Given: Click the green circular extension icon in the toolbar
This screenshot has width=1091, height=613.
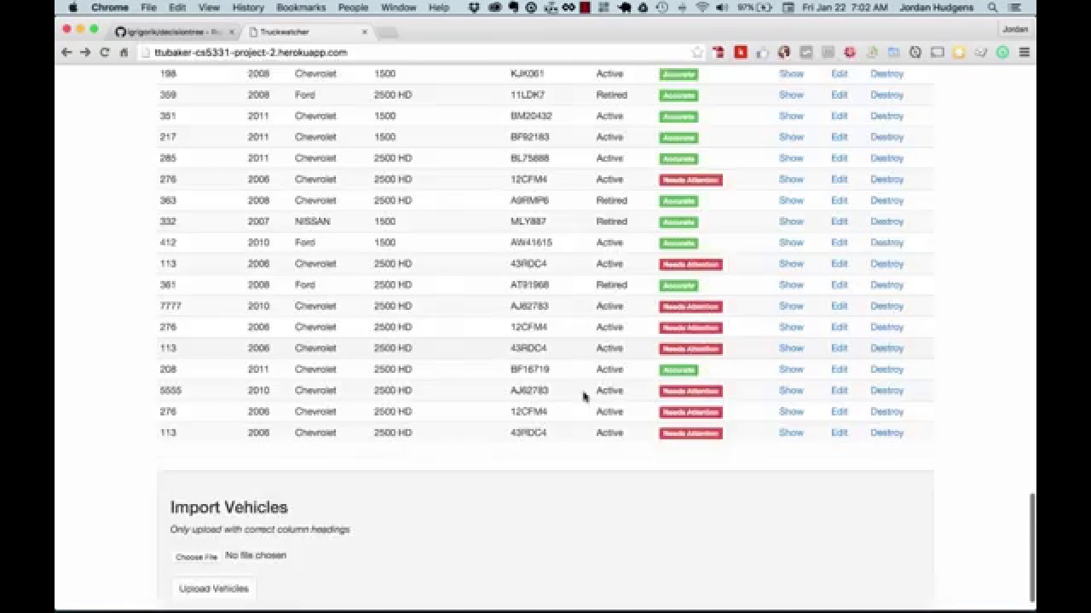Looking at the screenshot, I should 1002,52.
